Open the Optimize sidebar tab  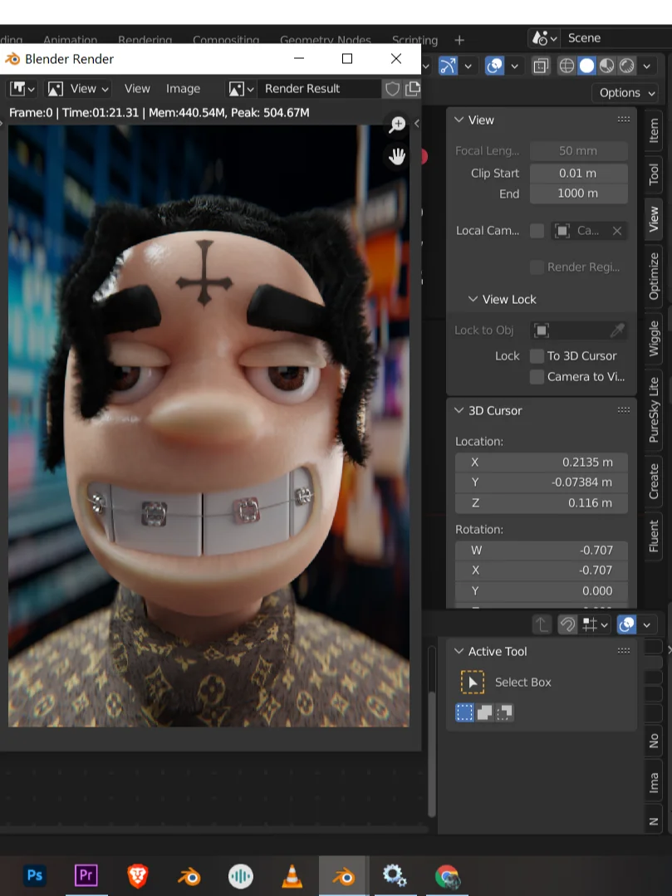coord(654,276)
